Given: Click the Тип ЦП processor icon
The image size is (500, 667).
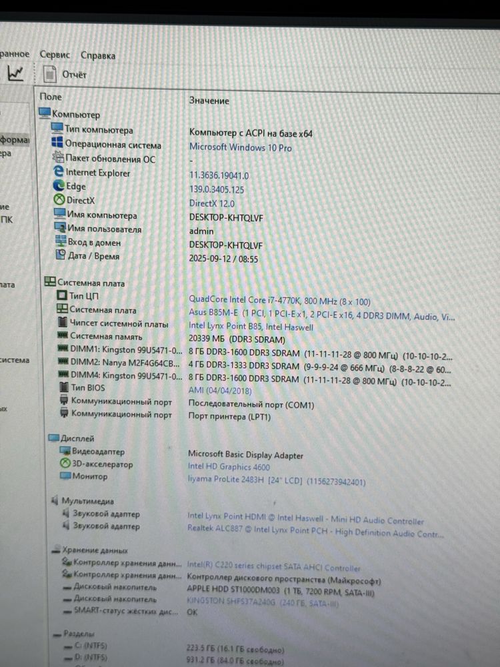Looking at the screenshot, I should (x=62, y=295).
